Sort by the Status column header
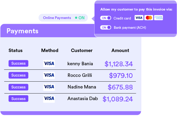 pyautogui.click(x=16, y=50)
